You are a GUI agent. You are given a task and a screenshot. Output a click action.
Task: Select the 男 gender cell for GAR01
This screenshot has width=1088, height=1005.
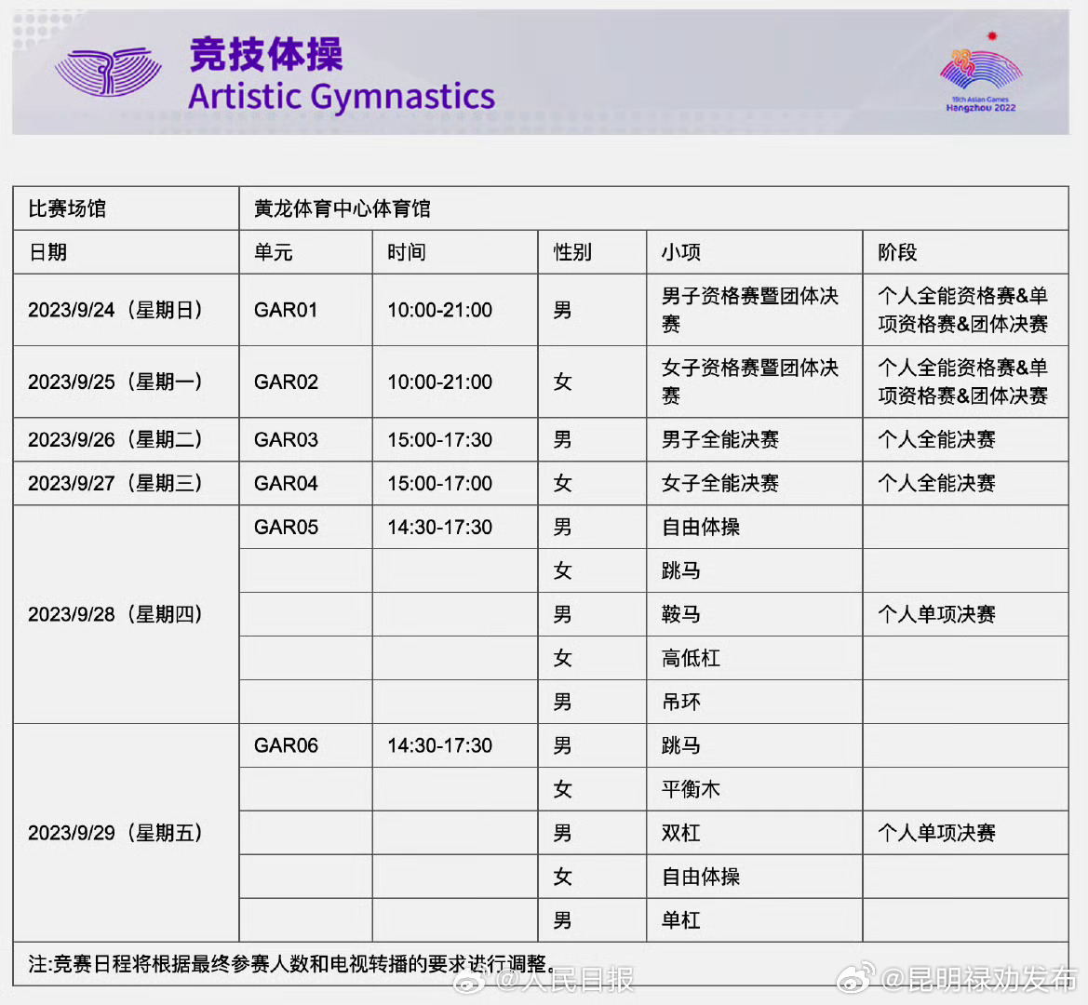562,310
